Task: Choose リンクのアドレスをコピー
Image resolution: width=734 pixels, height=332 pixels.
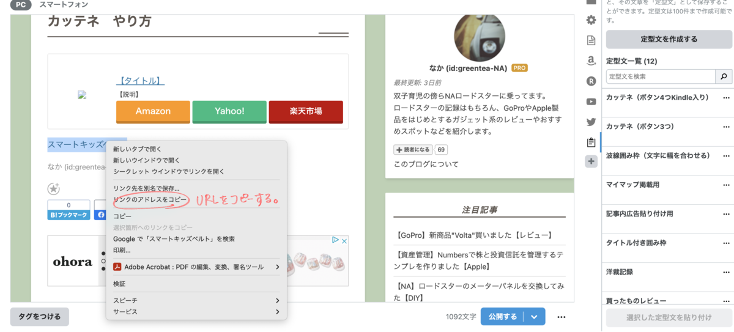Action: click(x=150, y=199)
